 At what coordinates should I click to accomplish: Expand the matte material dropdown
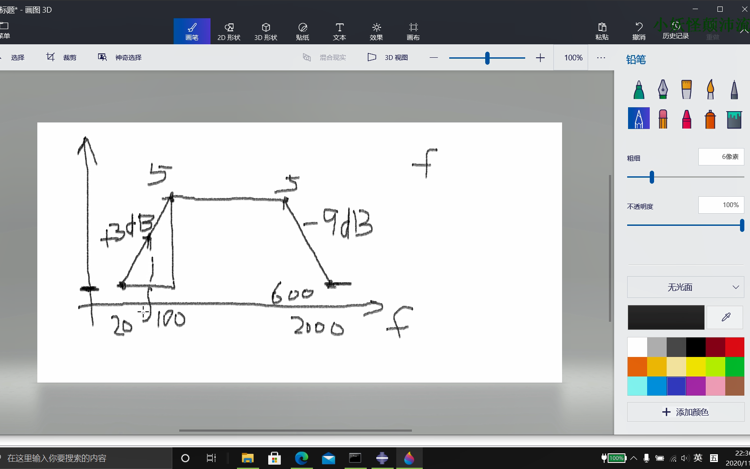(x=686, y=287)
